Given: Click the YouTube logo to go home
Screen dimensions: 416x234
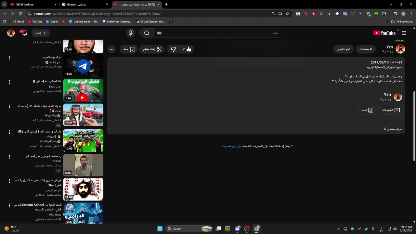Looking at the screenshot, I should pos(384,33).
